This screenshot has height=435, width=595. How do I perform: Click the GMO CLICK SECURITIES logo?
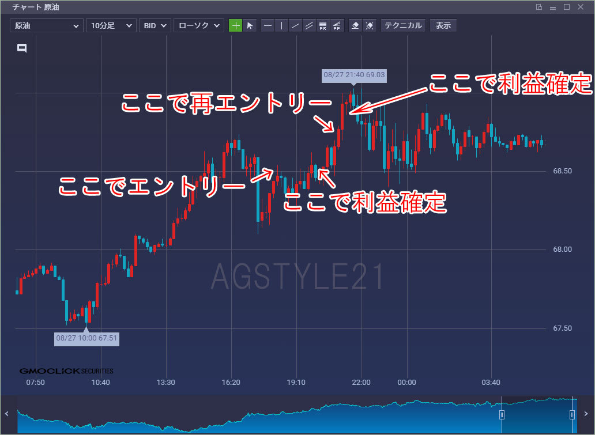(x=66, y=371)
